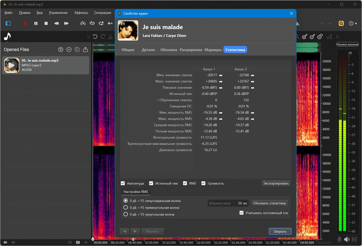The height and width of the screenshot is (246, 362).
Task: Toggle loop playback
Action: 92,23
